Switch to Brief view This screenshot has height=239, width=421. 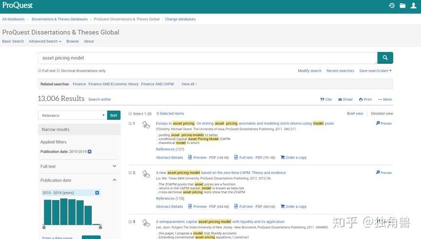click(355, 113)
